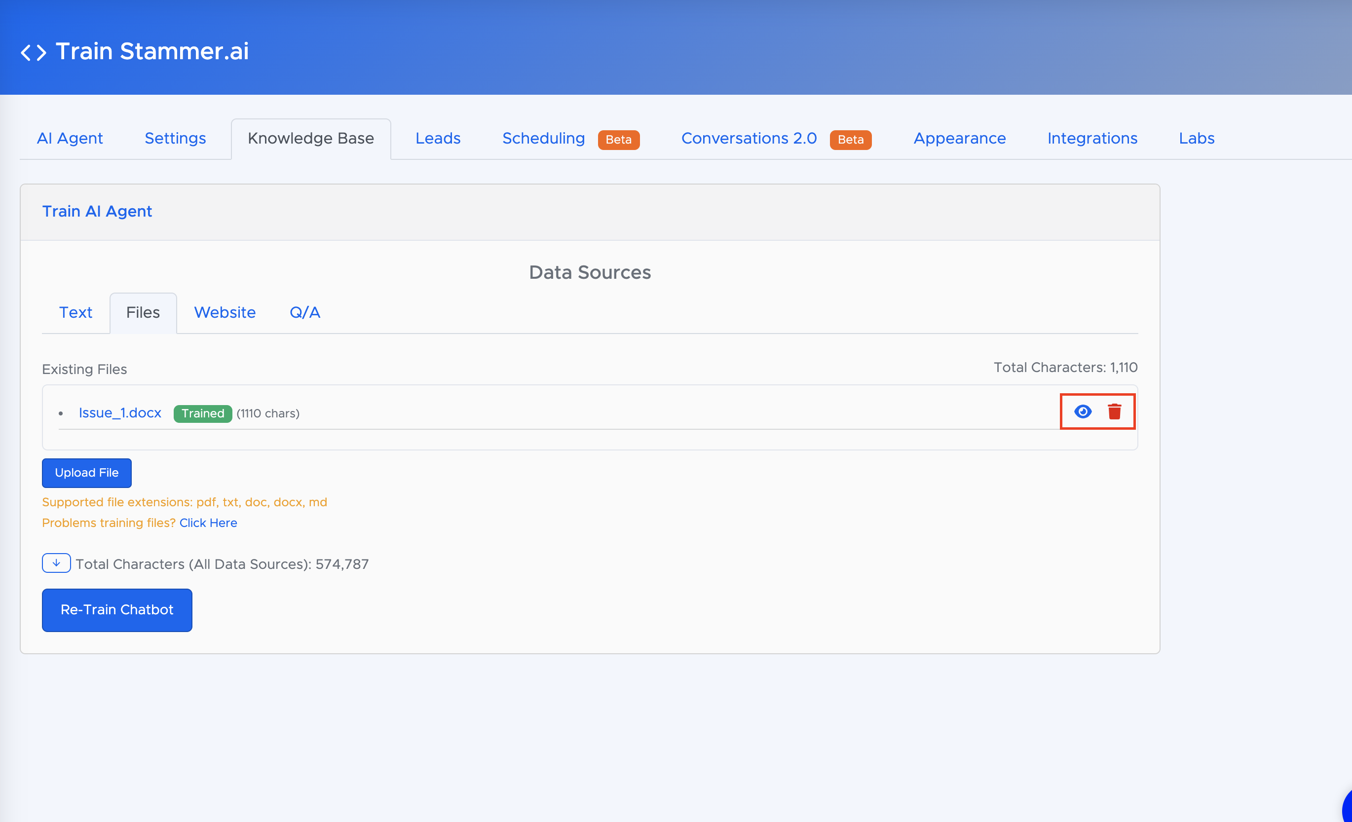1352x822 pixels.
Task: Click the code brackets icon beside Train Stammer.ai
Action: click(34, 53)
